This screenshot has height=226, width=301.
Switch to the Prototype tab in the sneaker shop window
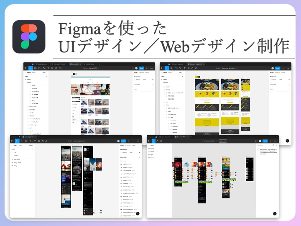pyautogui.click(x=141, y=72)
